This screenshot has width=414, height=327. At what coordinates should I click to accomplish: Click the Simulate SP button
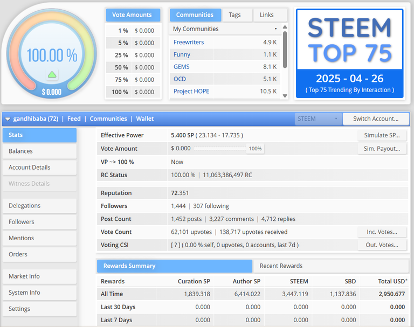coord(382,135)
